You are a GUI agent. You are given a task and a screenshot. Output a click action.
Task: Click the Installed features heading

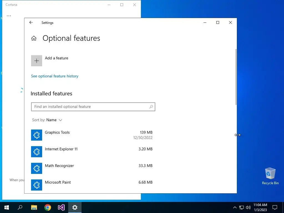click(51, 94)
